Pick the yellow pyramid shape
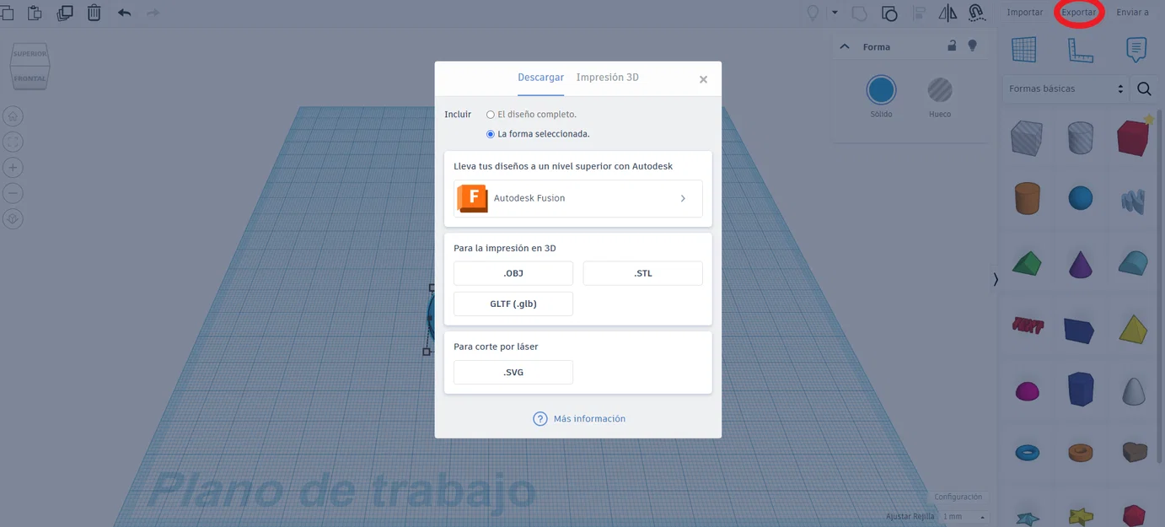1165x527 pixels. click(1134, 329)
